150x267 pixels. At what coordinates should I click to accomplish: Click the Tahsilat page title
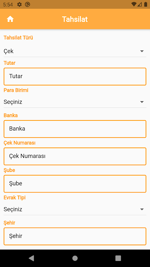(75, 19)
